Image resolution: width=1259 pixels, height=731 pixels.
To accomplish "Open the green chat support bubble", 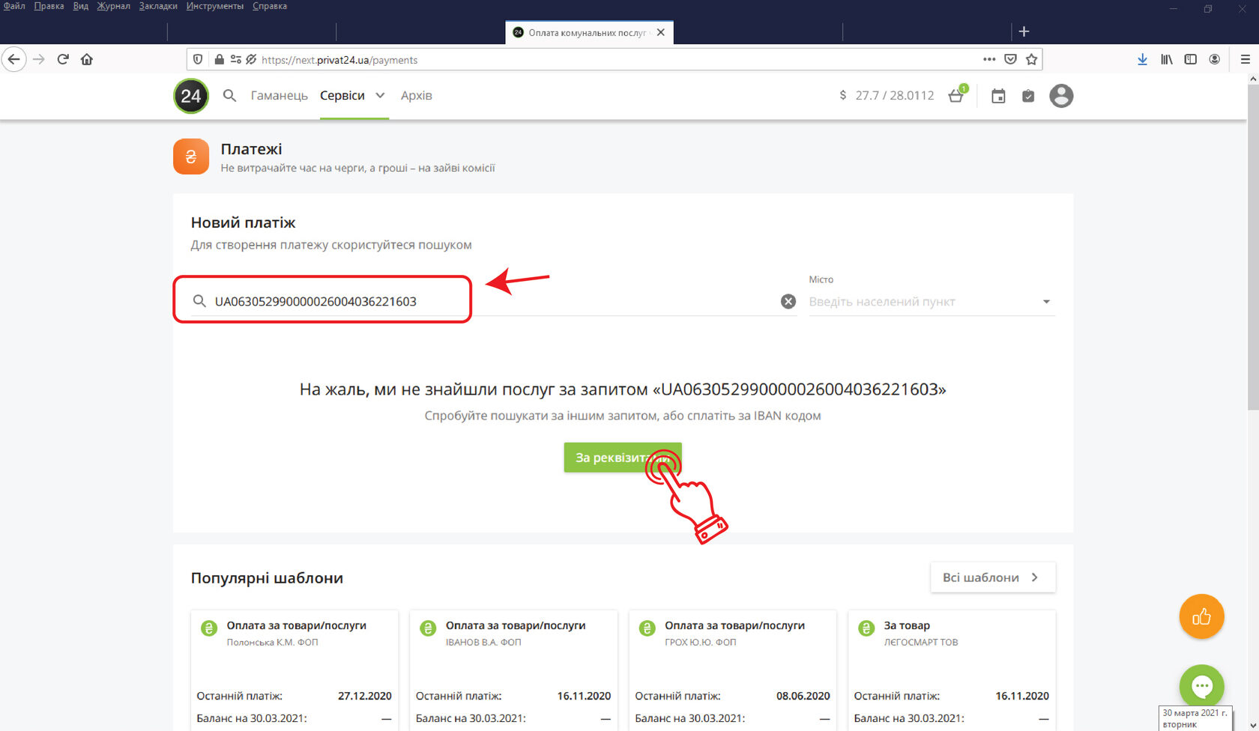I will [x=1201, y=685].
